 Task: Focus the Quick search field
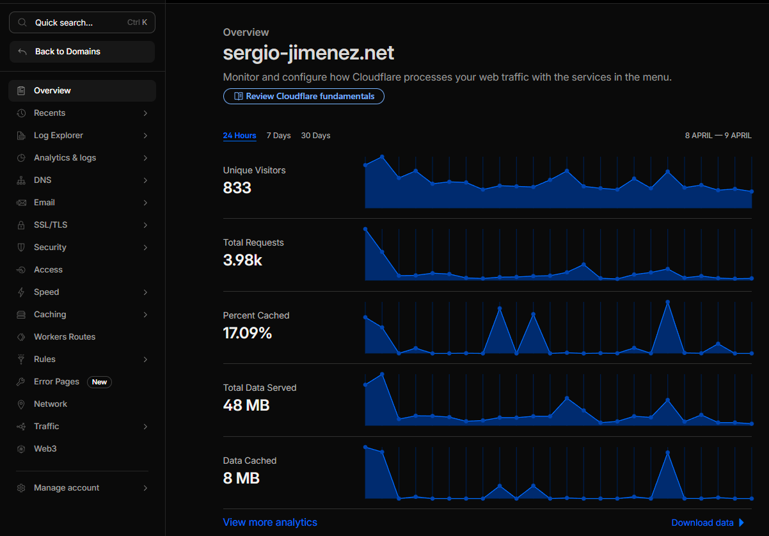tap(82, 22)
